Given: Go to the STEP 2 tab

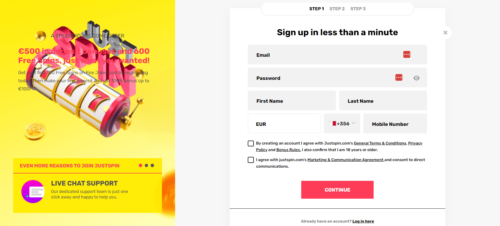Looking at the screenshot, I should (337, 9).
